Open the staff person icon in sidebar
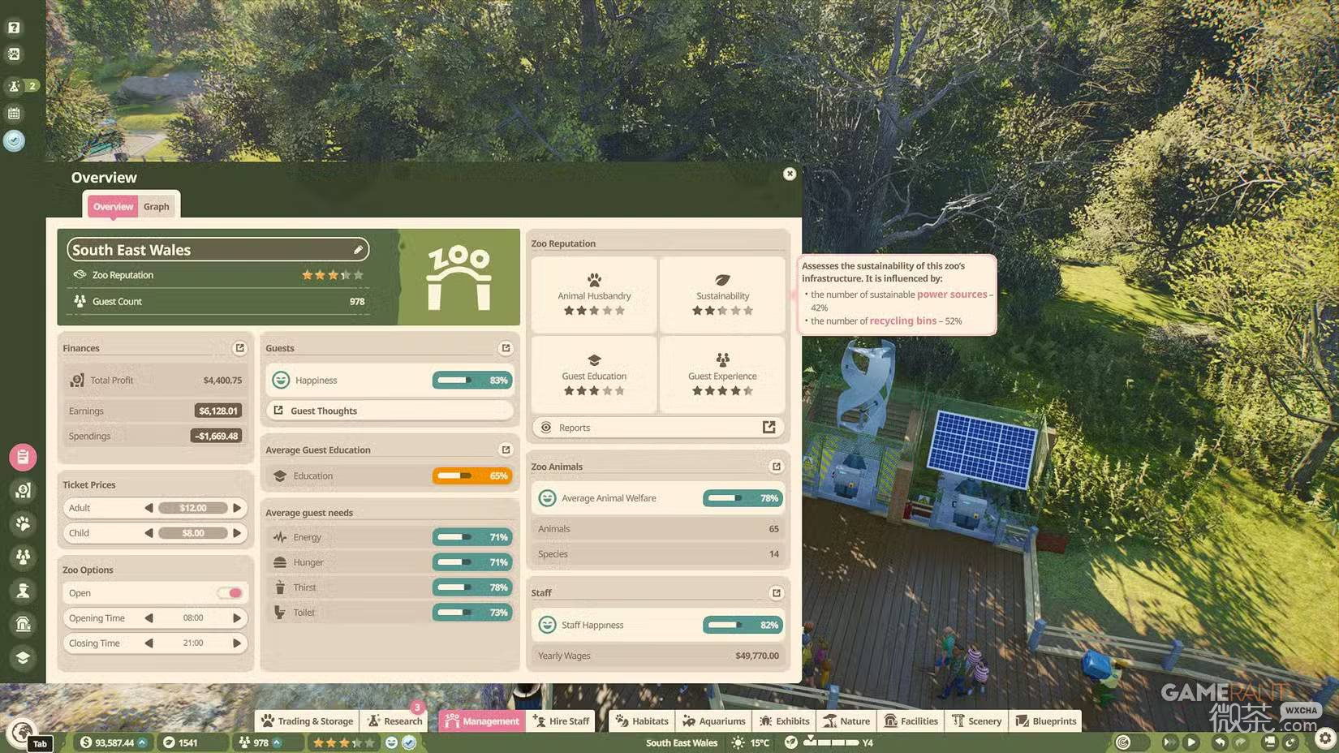1339x753 pixels. tap(23, 591)
